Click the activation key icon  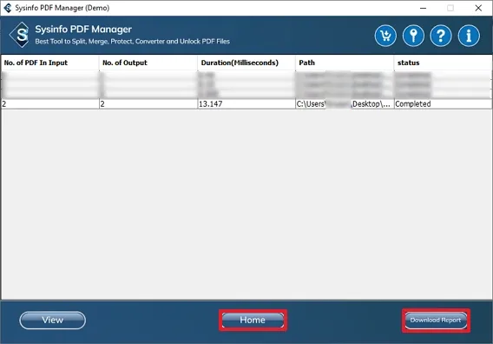pos(413,36)
